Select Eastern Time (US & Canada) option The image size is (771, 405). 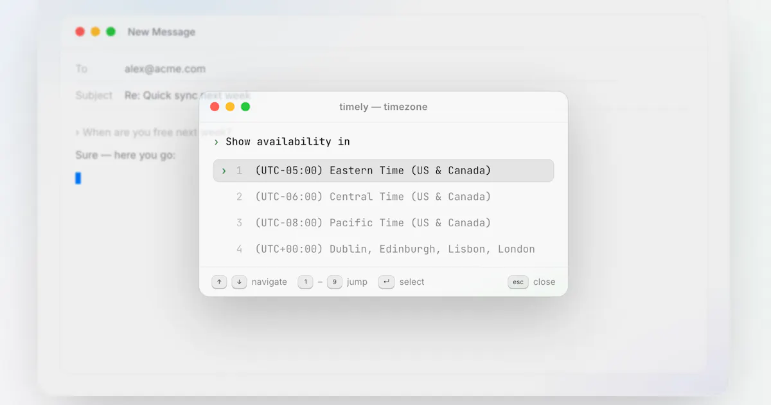click(383, 170)
